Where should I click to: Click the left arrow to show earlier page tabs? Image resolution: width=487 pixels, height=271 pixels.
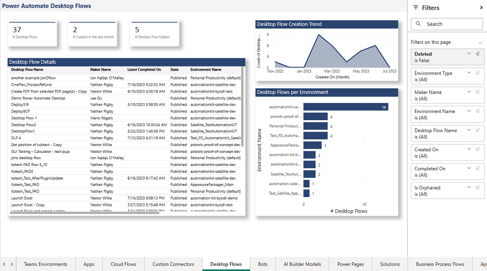pos(4,264)
